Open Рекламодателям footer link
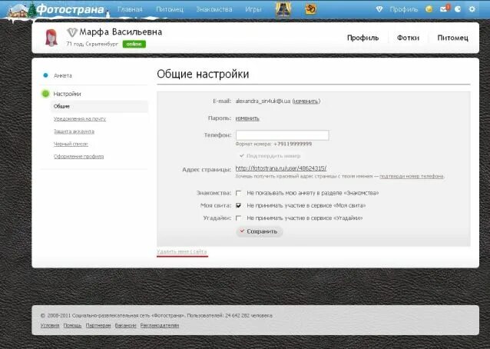The height and width of the screenshot is (349, 490). (x=160, y=325)
